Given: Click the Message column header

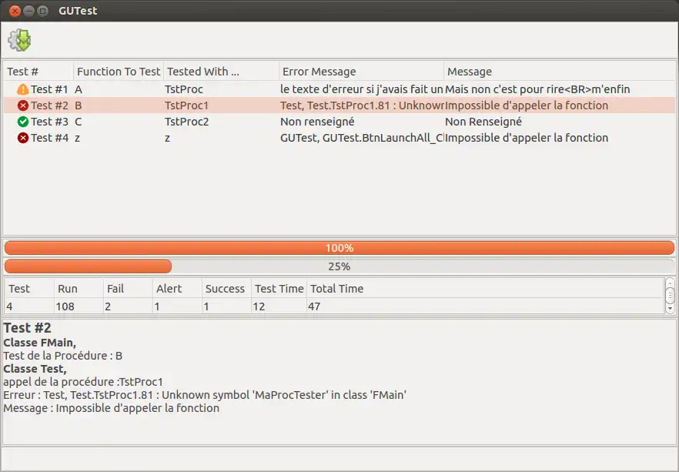Looking at the screenshot, I should [x=560, y=72].
